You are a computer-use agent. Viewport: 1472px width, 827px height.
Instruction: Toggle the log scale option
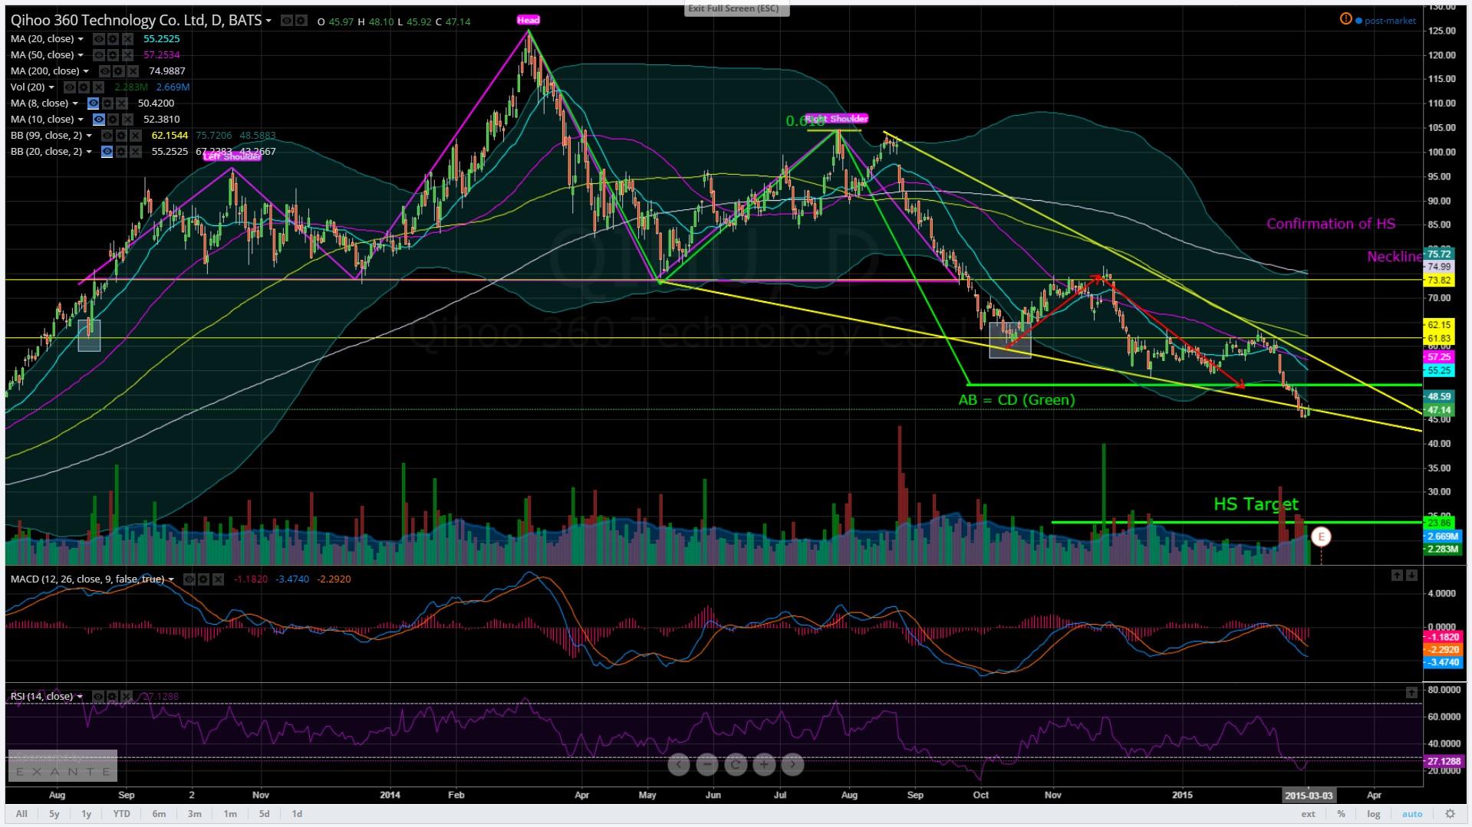[1374, 814]
